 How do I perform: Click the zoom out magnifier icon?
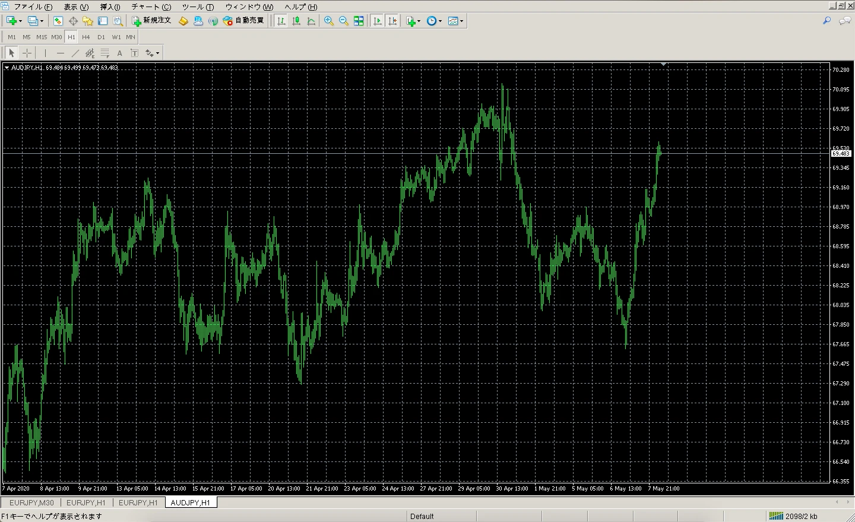pyautogui.click(x=343, y=21)
